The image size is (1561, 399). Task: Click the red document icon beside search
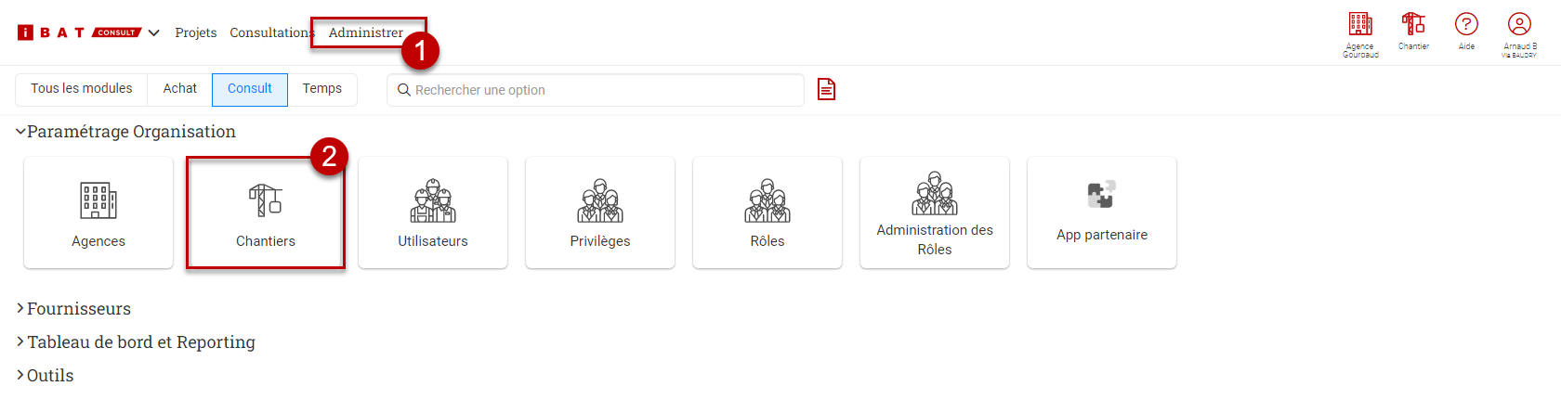pos(826,89)
